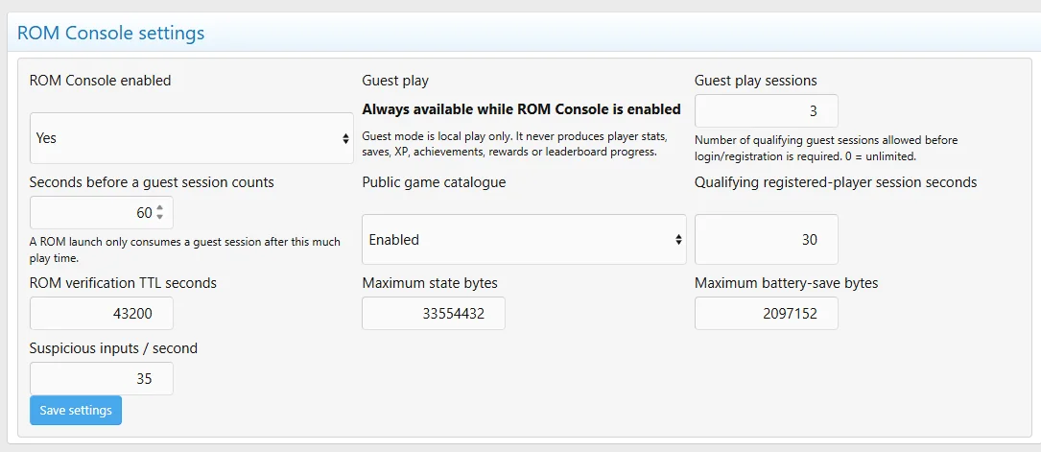
Task: Focus the Maximum battery-save bytes input
Action: tap(767, 313)
